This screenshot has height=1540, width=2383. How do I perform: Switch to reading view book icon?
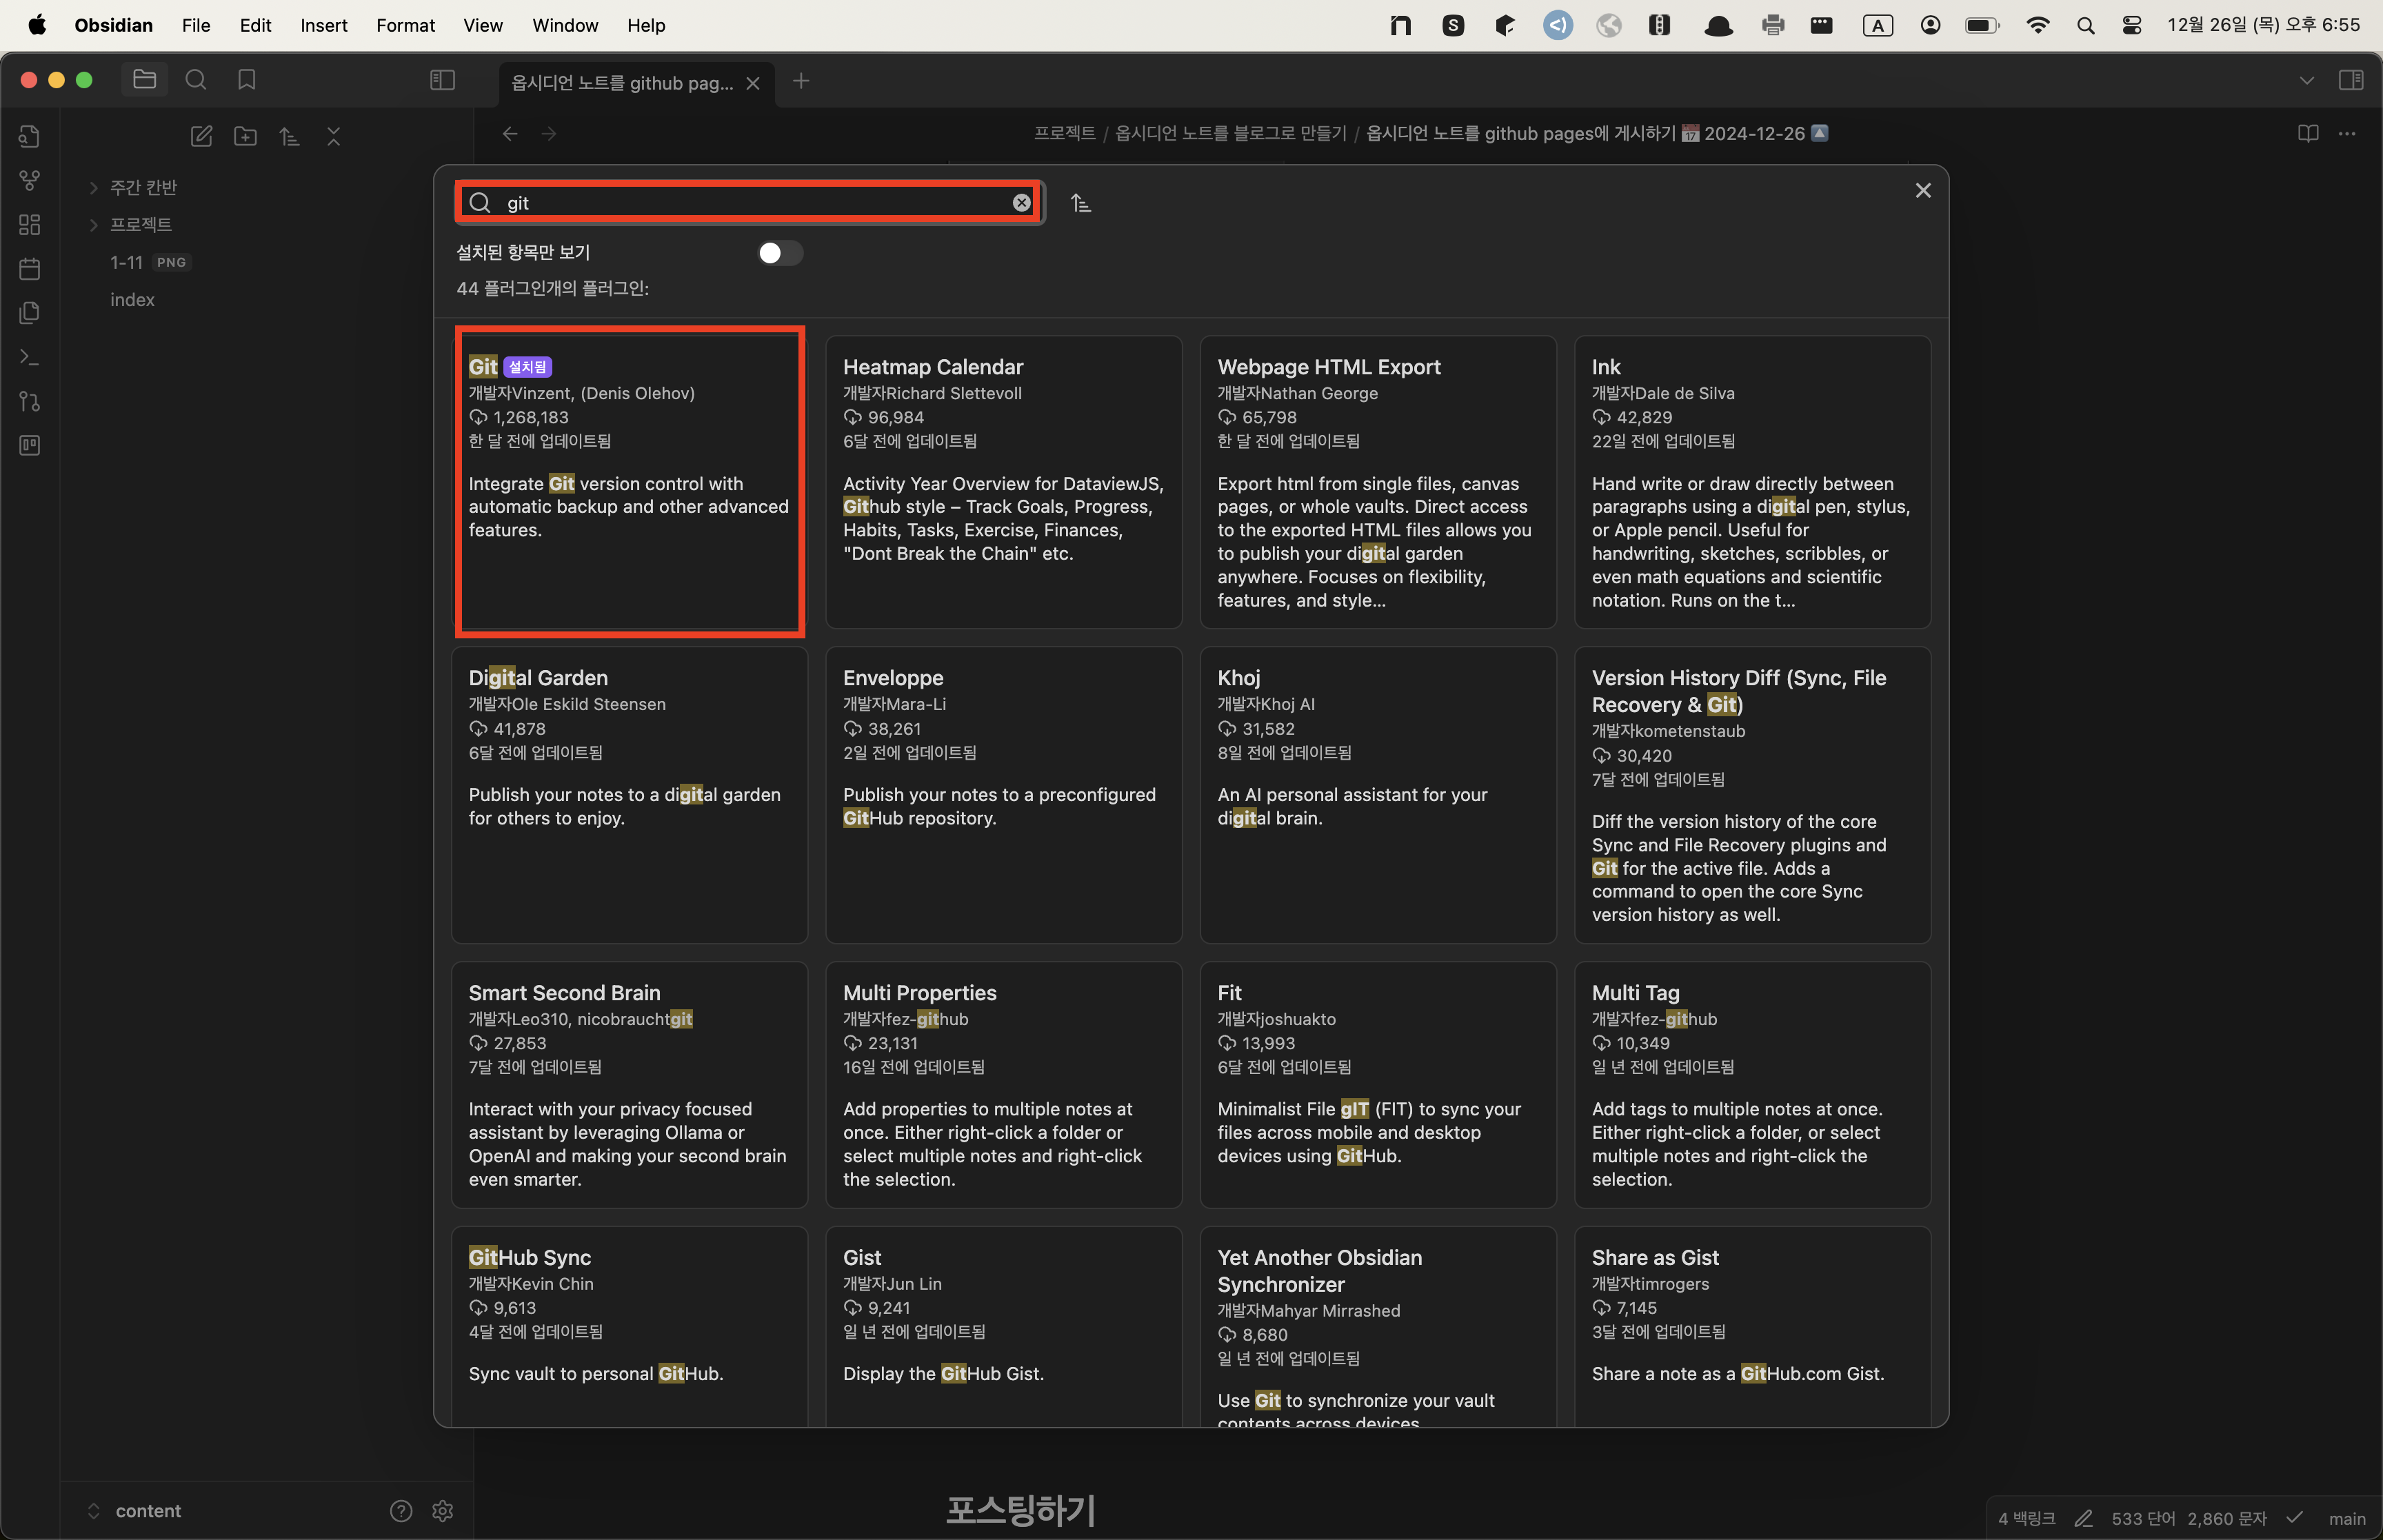2308,134
